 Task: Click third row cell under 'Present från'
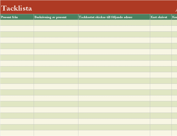(17, 34)
